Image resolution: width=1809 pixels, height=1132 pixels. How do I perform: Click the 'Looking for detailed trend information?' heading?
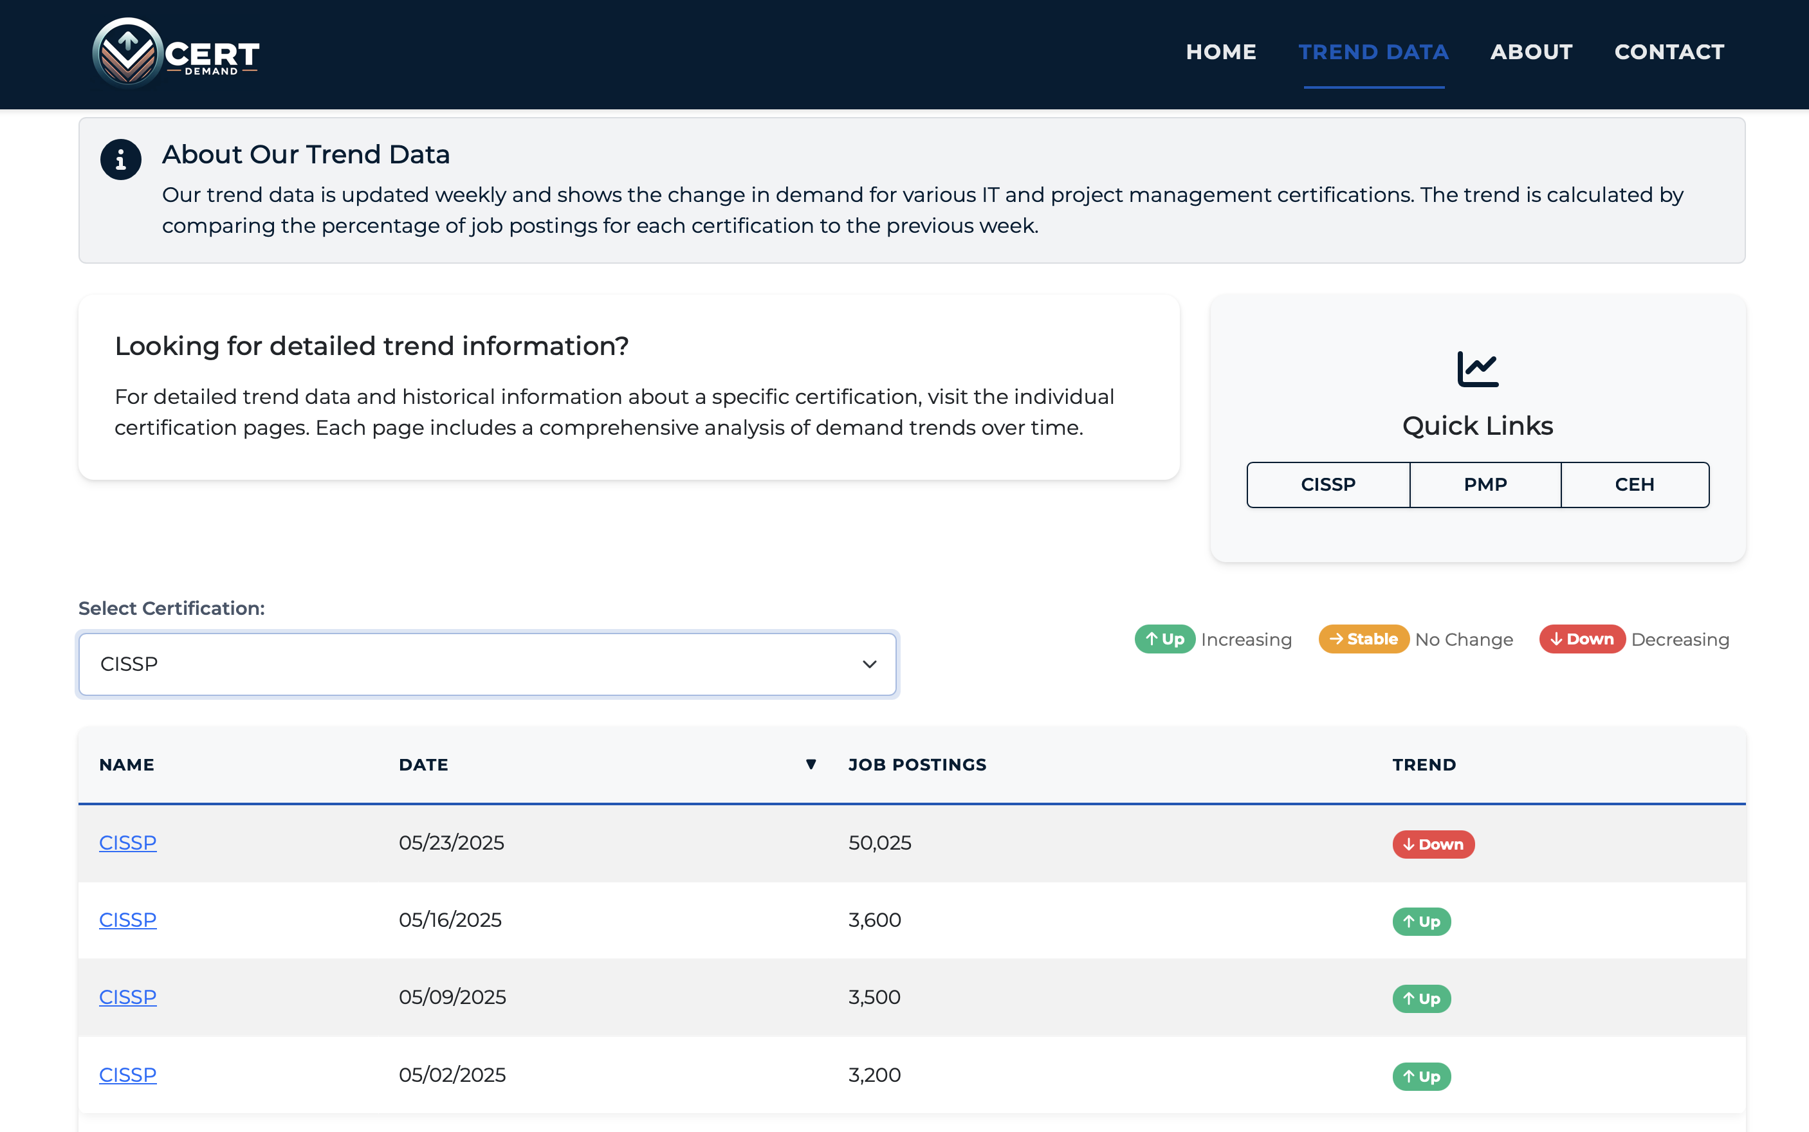point(371,346)
